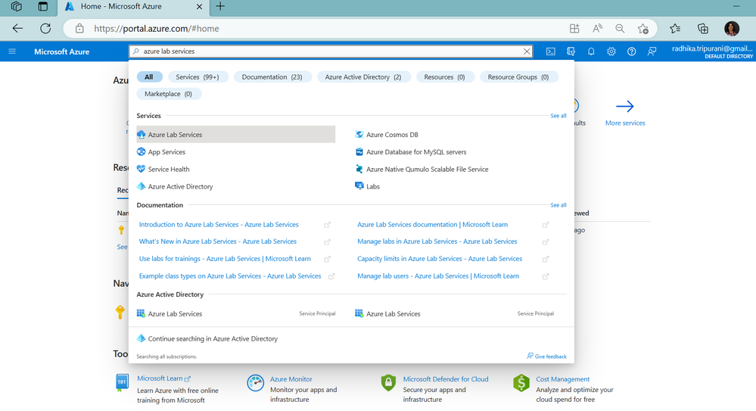Open Azure Lab Services documentation Microsoft Learn
Image resolution: width=756 pixels, height=411 pixels.
point(432,224)
